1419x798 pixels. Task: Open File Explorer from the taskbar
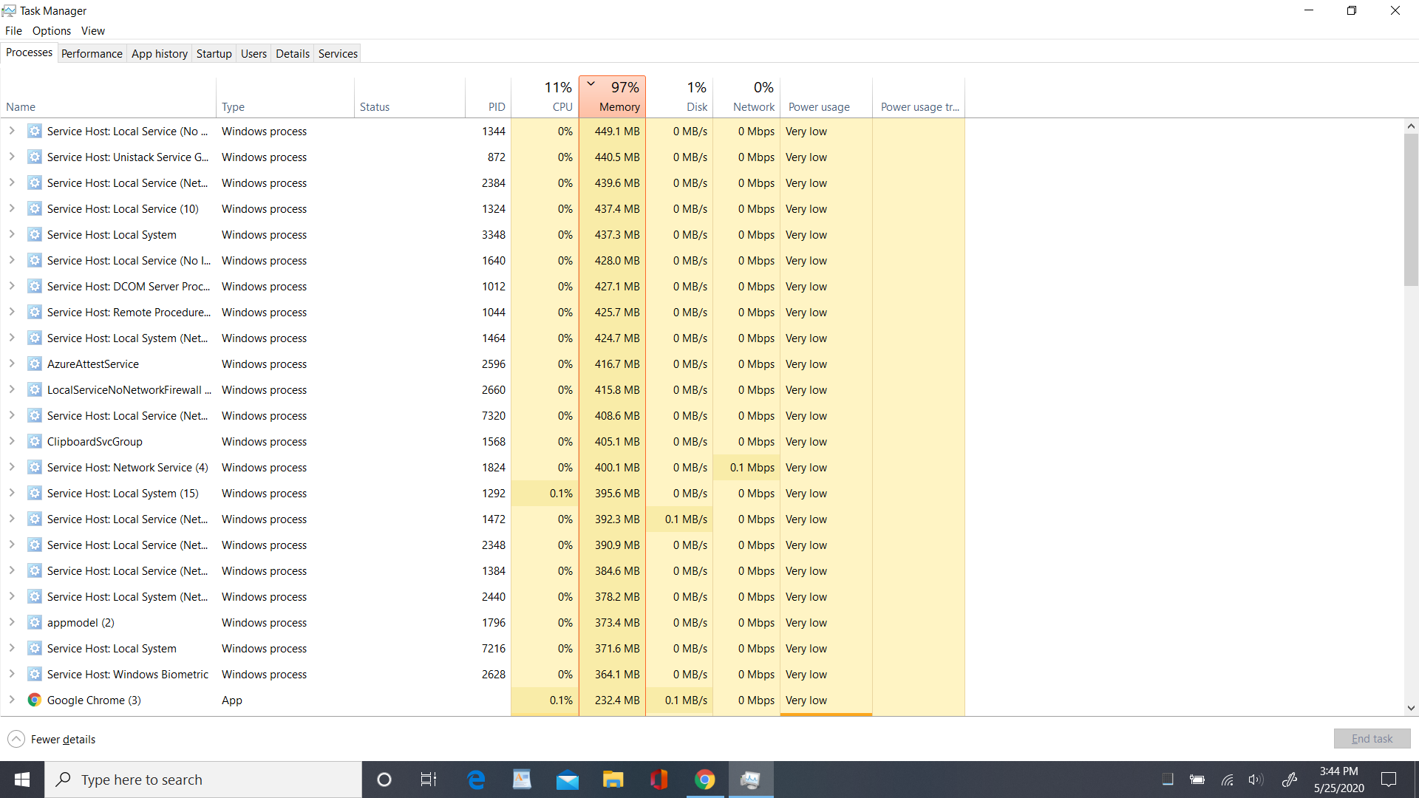click(x=613, y=780)
